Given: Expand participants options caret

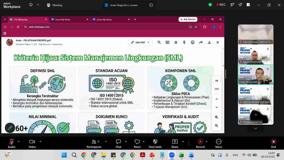Looking at the screenshot, I should pos(106,142).
